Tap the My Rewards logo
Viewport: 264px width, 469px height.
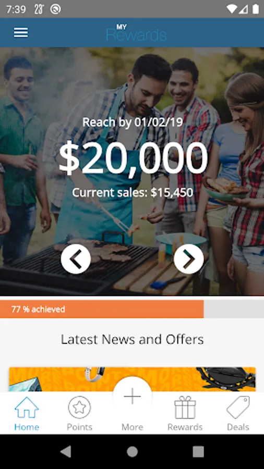(x=136, y=33)
